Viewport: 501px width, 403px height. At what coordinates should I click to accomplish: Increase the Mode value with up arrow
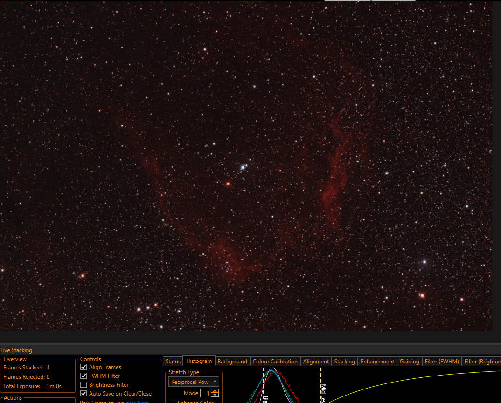(x=215, y=391)
